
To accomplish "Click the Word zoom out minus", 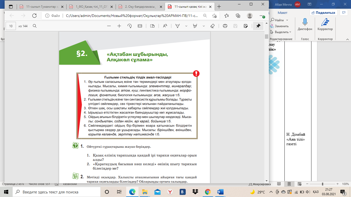I will click(x=307, y=184).
